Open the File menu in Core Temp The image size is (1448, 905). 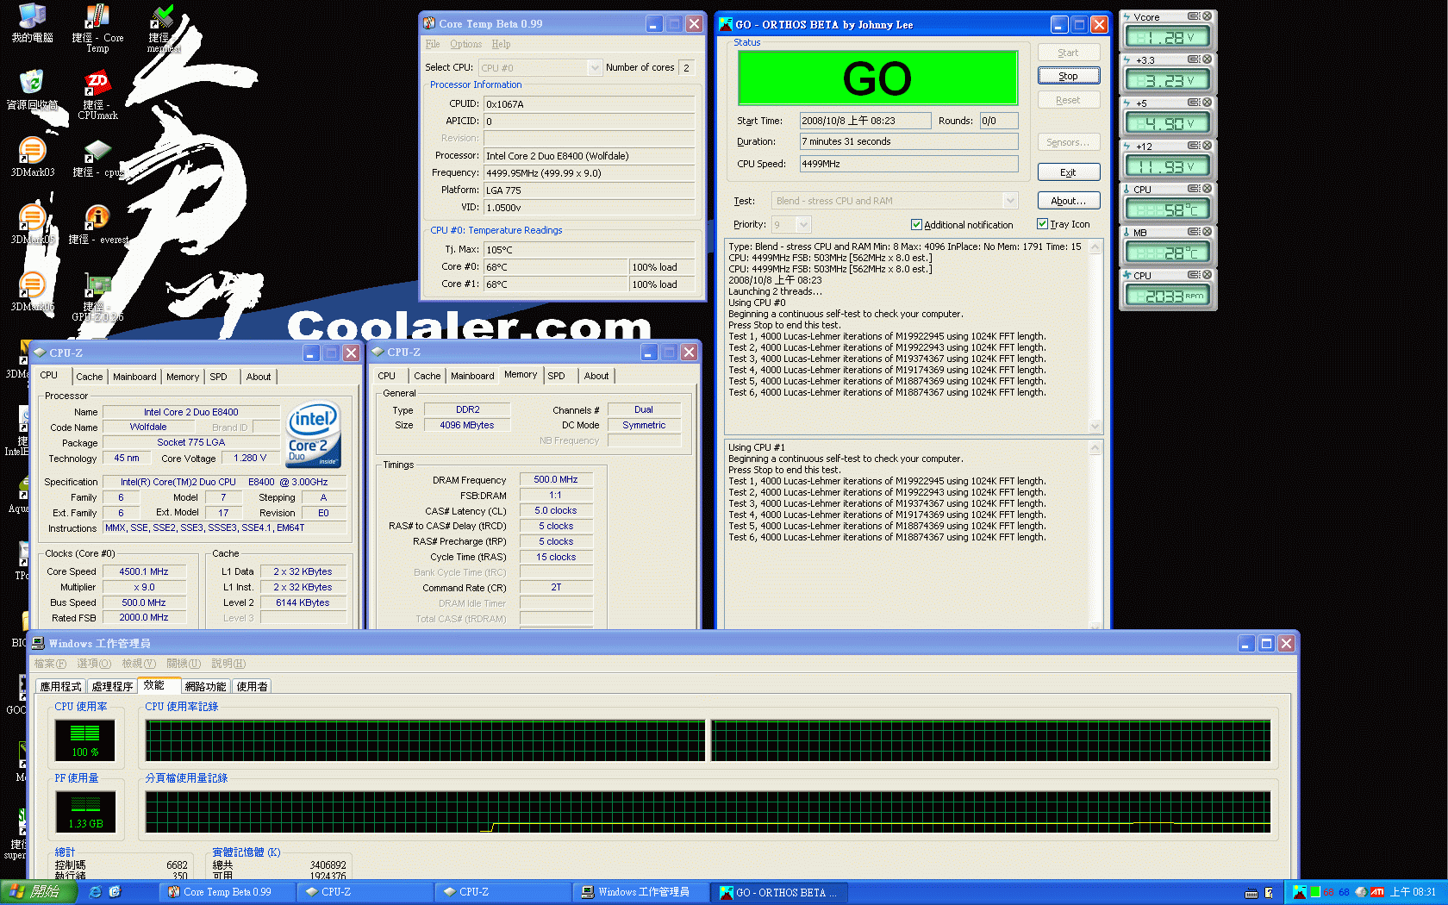(433, 44)
